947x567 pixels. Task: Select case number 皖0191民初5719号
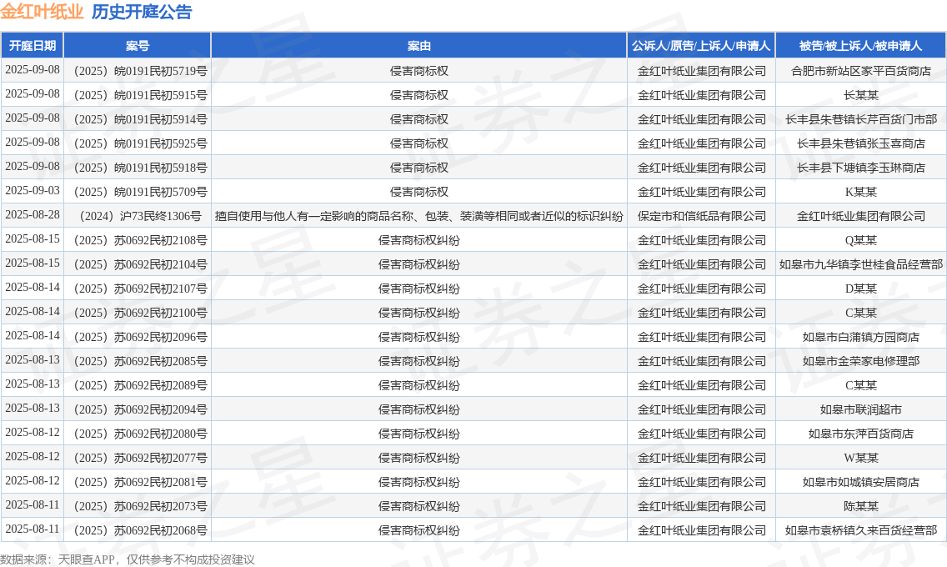[x=140, y=71]
